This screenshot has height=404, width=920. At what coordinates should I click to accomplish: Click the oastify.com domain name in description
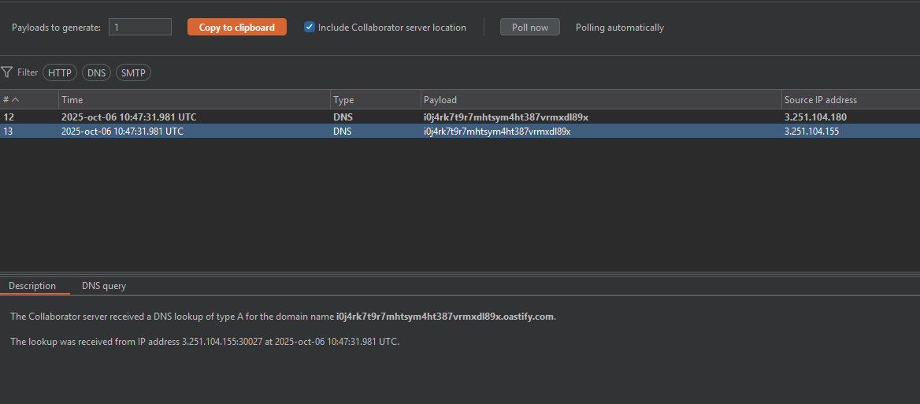(x=445, y=317)
